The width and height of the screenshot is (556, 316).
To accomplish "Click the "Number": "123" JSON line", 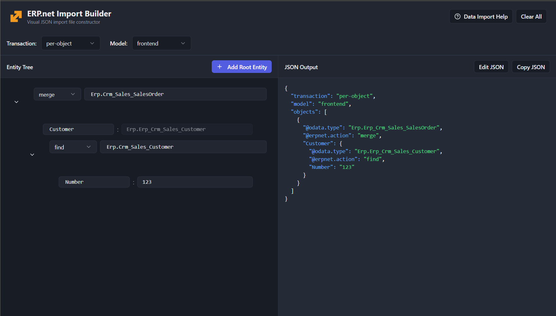I will coord(332,167).
